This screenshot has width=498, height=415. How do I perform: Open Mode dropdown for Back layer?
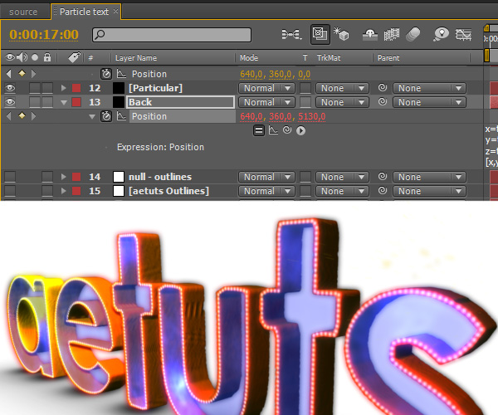[266, 102]
